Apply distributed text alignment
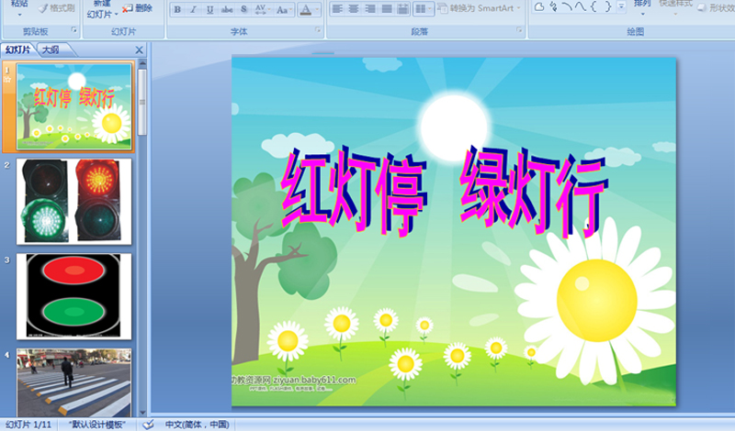 pos(402,9)
